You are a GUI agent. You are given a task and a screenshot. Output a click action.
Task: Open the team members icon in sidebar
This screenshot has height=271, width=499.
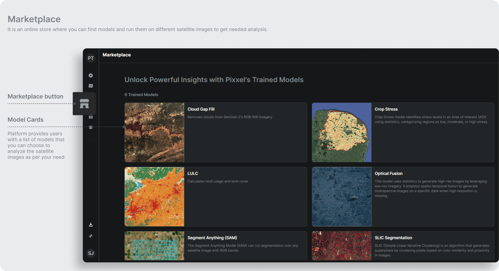click(91, 127)
